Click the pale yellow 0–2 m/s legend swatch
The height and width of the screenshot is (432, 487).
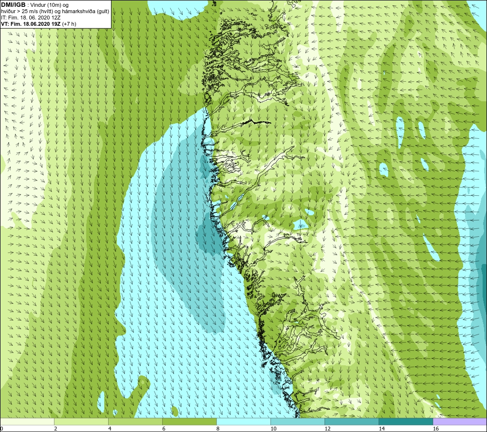click(27, 421)
